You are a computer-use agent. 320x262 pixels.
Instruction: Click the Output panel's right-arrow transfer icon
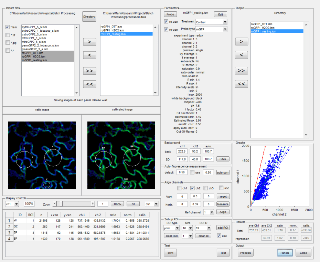pyautogui.click(x=242, y=41)
